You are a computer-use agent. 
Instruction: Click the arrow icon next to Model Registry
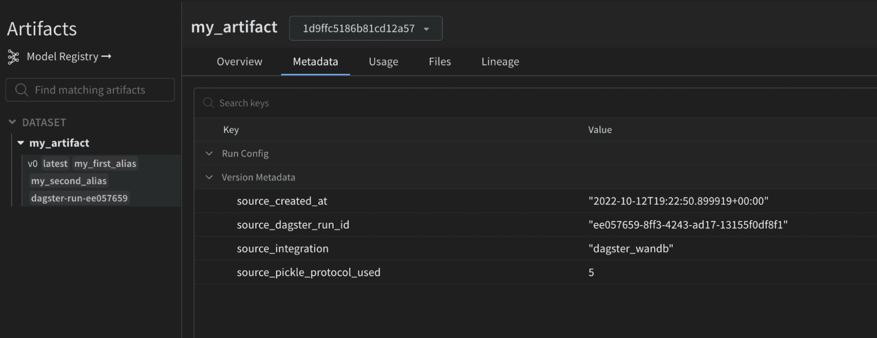point(106,56)
